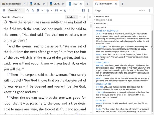Viewport: 154px width, 115px height.
Task: Open the visual filters three-dots icon
Action: coord(33,10)
